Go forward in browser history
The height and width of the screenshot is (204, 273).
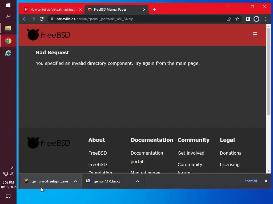[x=33, y=19]
